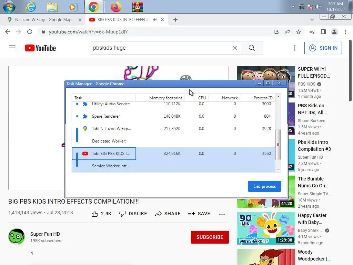The width and height of the screenshot is (353, 265).
Task: Select the BIG PBS KIDS INTRO EFFECTS tab
Action: pos(123,20)
